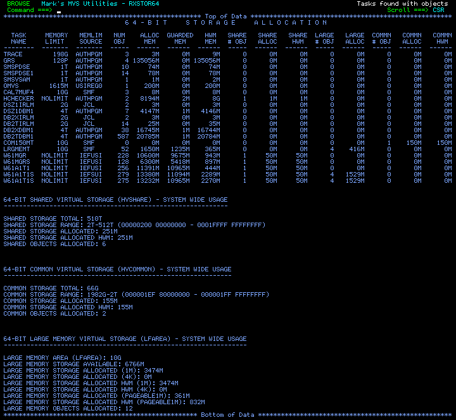The height and width of the screenshot is (420, 456).
Task: Click the TASK NAME column header
Action: click(x=19, y=39)
